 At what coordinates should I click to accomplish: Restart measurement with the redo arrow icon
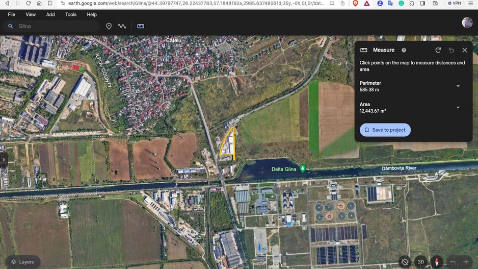[438, 50]
